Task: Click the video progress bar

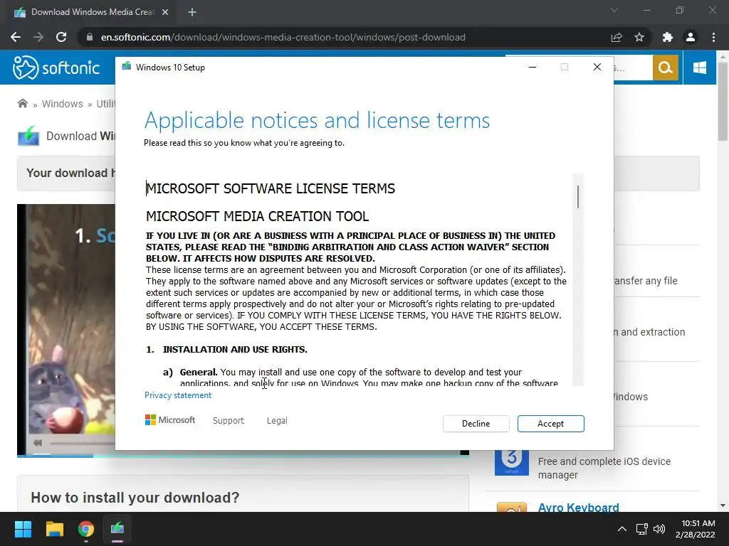Action: click(83, 444)
